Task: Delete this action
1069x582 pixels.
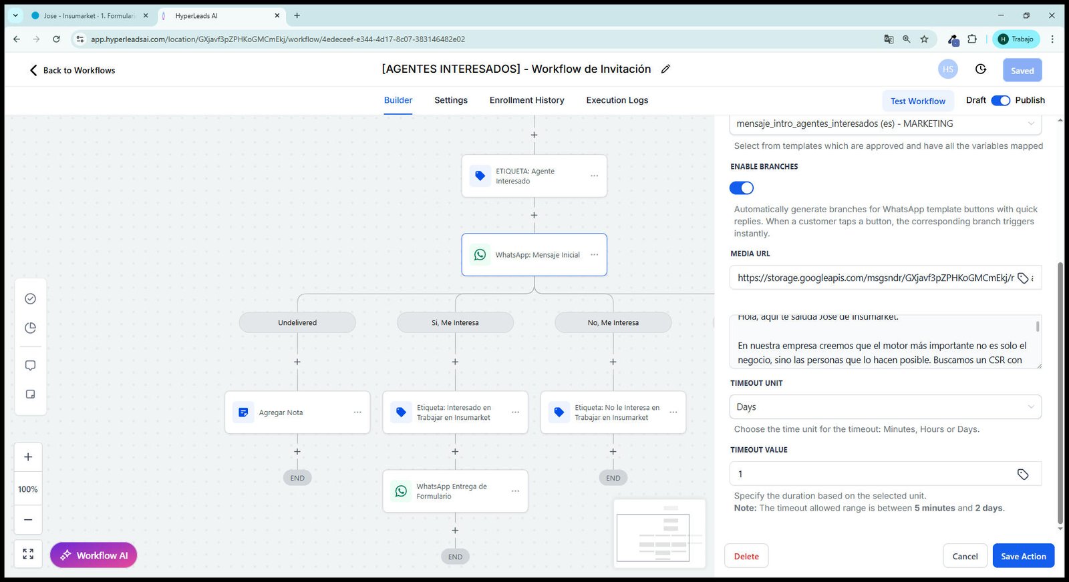Action: tap(746, 556)
